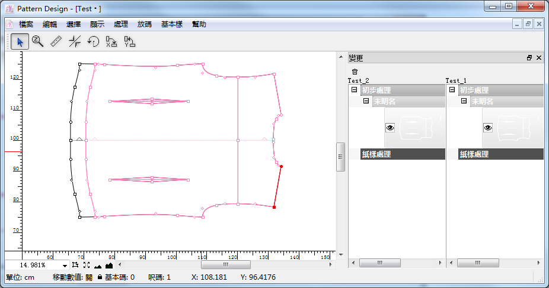Toggle the lock icon before 基本碼
This screenshot has height=288, width=549.
coord(100,277)
